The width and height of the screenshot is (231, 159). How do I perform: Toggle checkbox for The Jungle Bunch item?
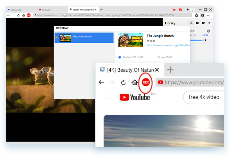[56, 37]
